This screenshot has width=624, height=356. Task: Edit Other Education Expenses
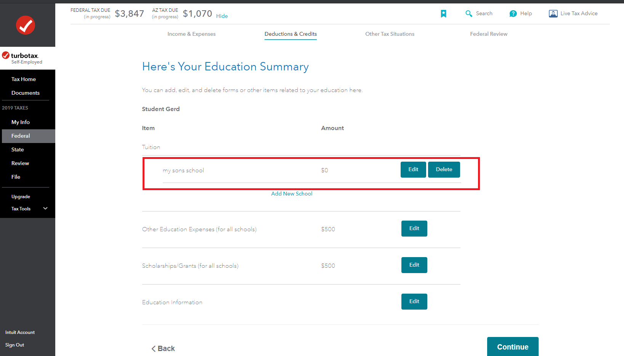coord(414,229)
